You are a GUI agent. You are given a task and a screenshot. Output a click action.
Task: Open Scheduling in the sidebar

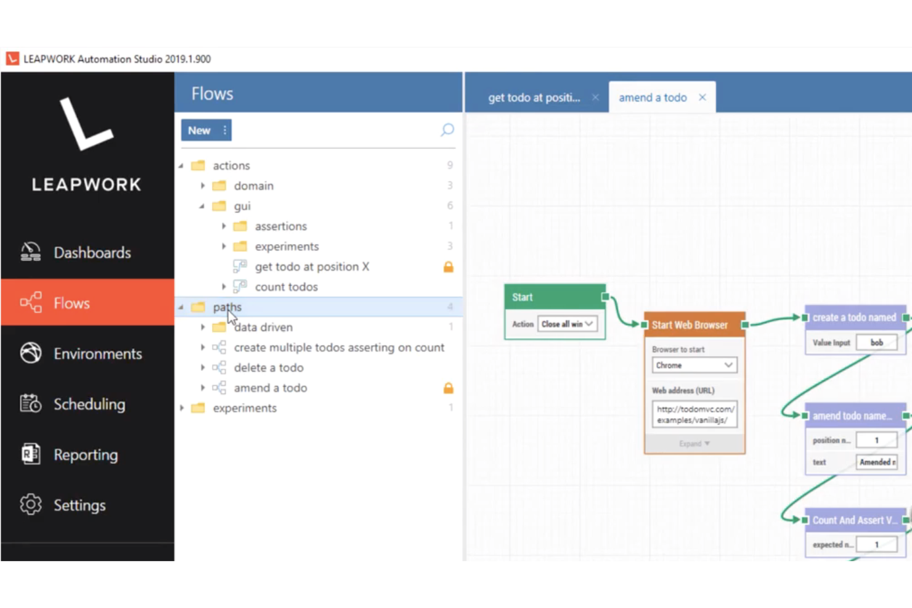click(x=88, y=404)
